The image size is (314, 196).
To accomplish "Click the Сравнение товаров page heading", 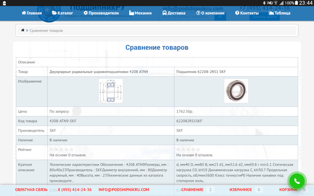I will 157,47.
